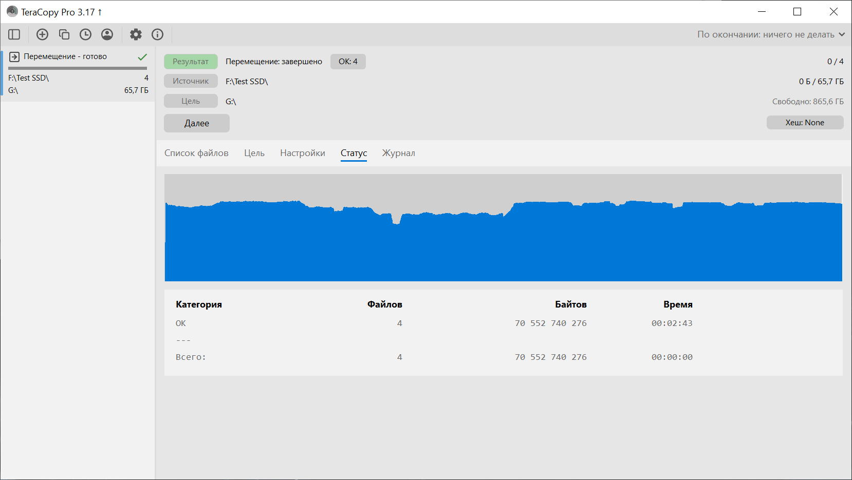Click sidebar source path 'F:\Test SSD\'
The width and height of the screenshot is (852, 480).
click(x=29, y=78)
